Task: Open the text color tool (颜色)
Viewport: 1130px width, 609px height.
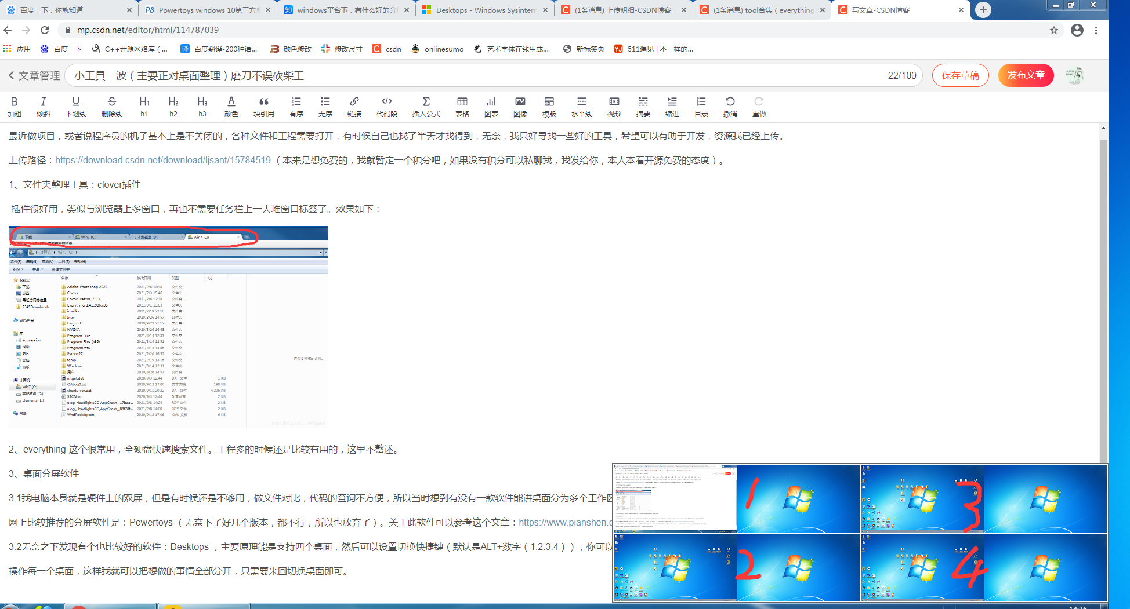Action: [231, 107]
